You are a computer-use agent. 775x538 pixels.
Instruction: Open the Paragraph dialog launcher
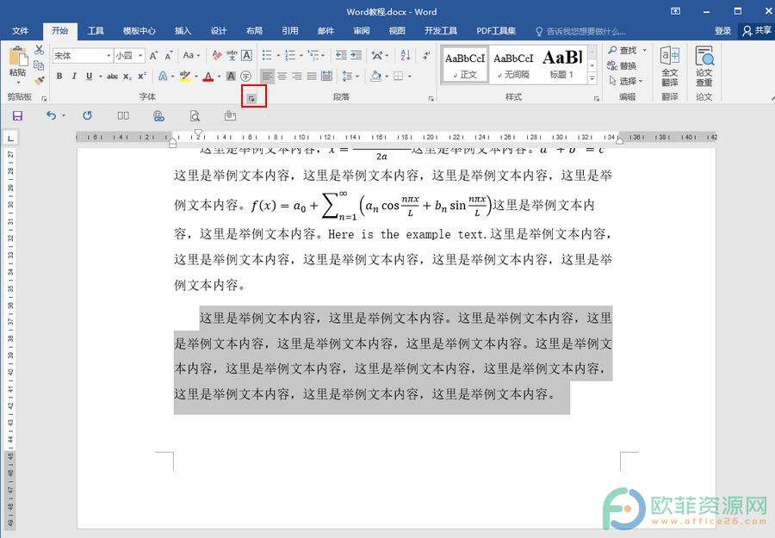point(431,99)
